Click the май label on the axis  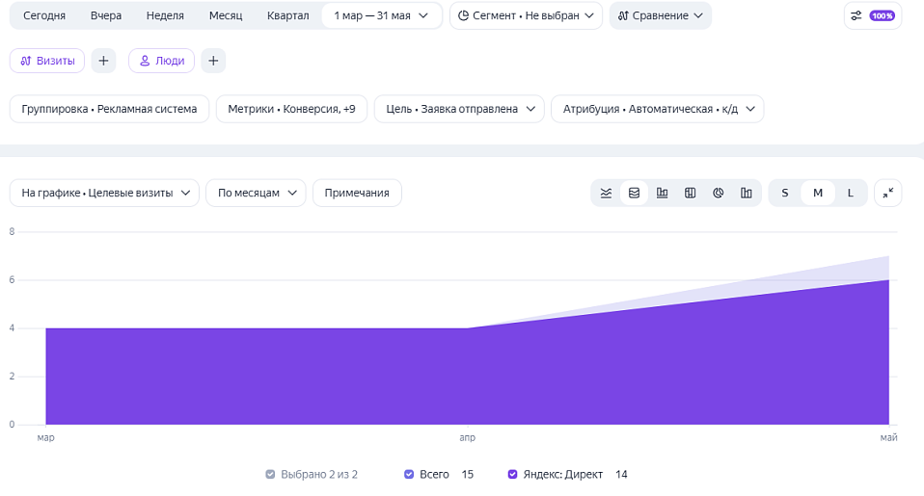[x=888, y=438]
